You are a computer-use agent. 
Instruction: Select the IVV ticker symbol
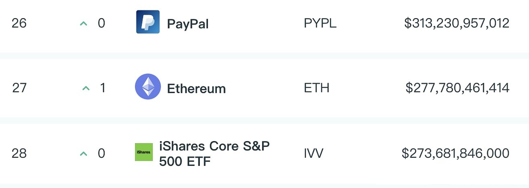click(313, 153)
